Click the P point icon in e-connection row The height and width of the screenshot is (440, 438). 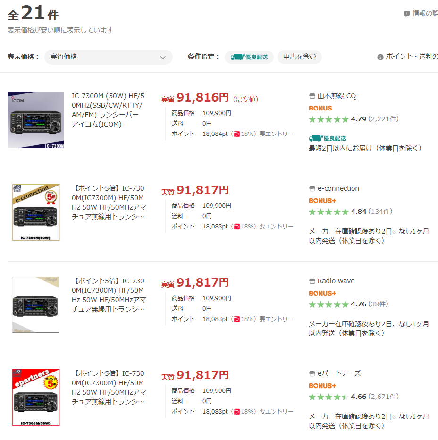(x=237, y=227)
